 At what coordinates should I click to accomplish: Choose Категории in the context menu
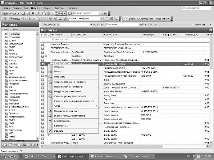point(76,126)
